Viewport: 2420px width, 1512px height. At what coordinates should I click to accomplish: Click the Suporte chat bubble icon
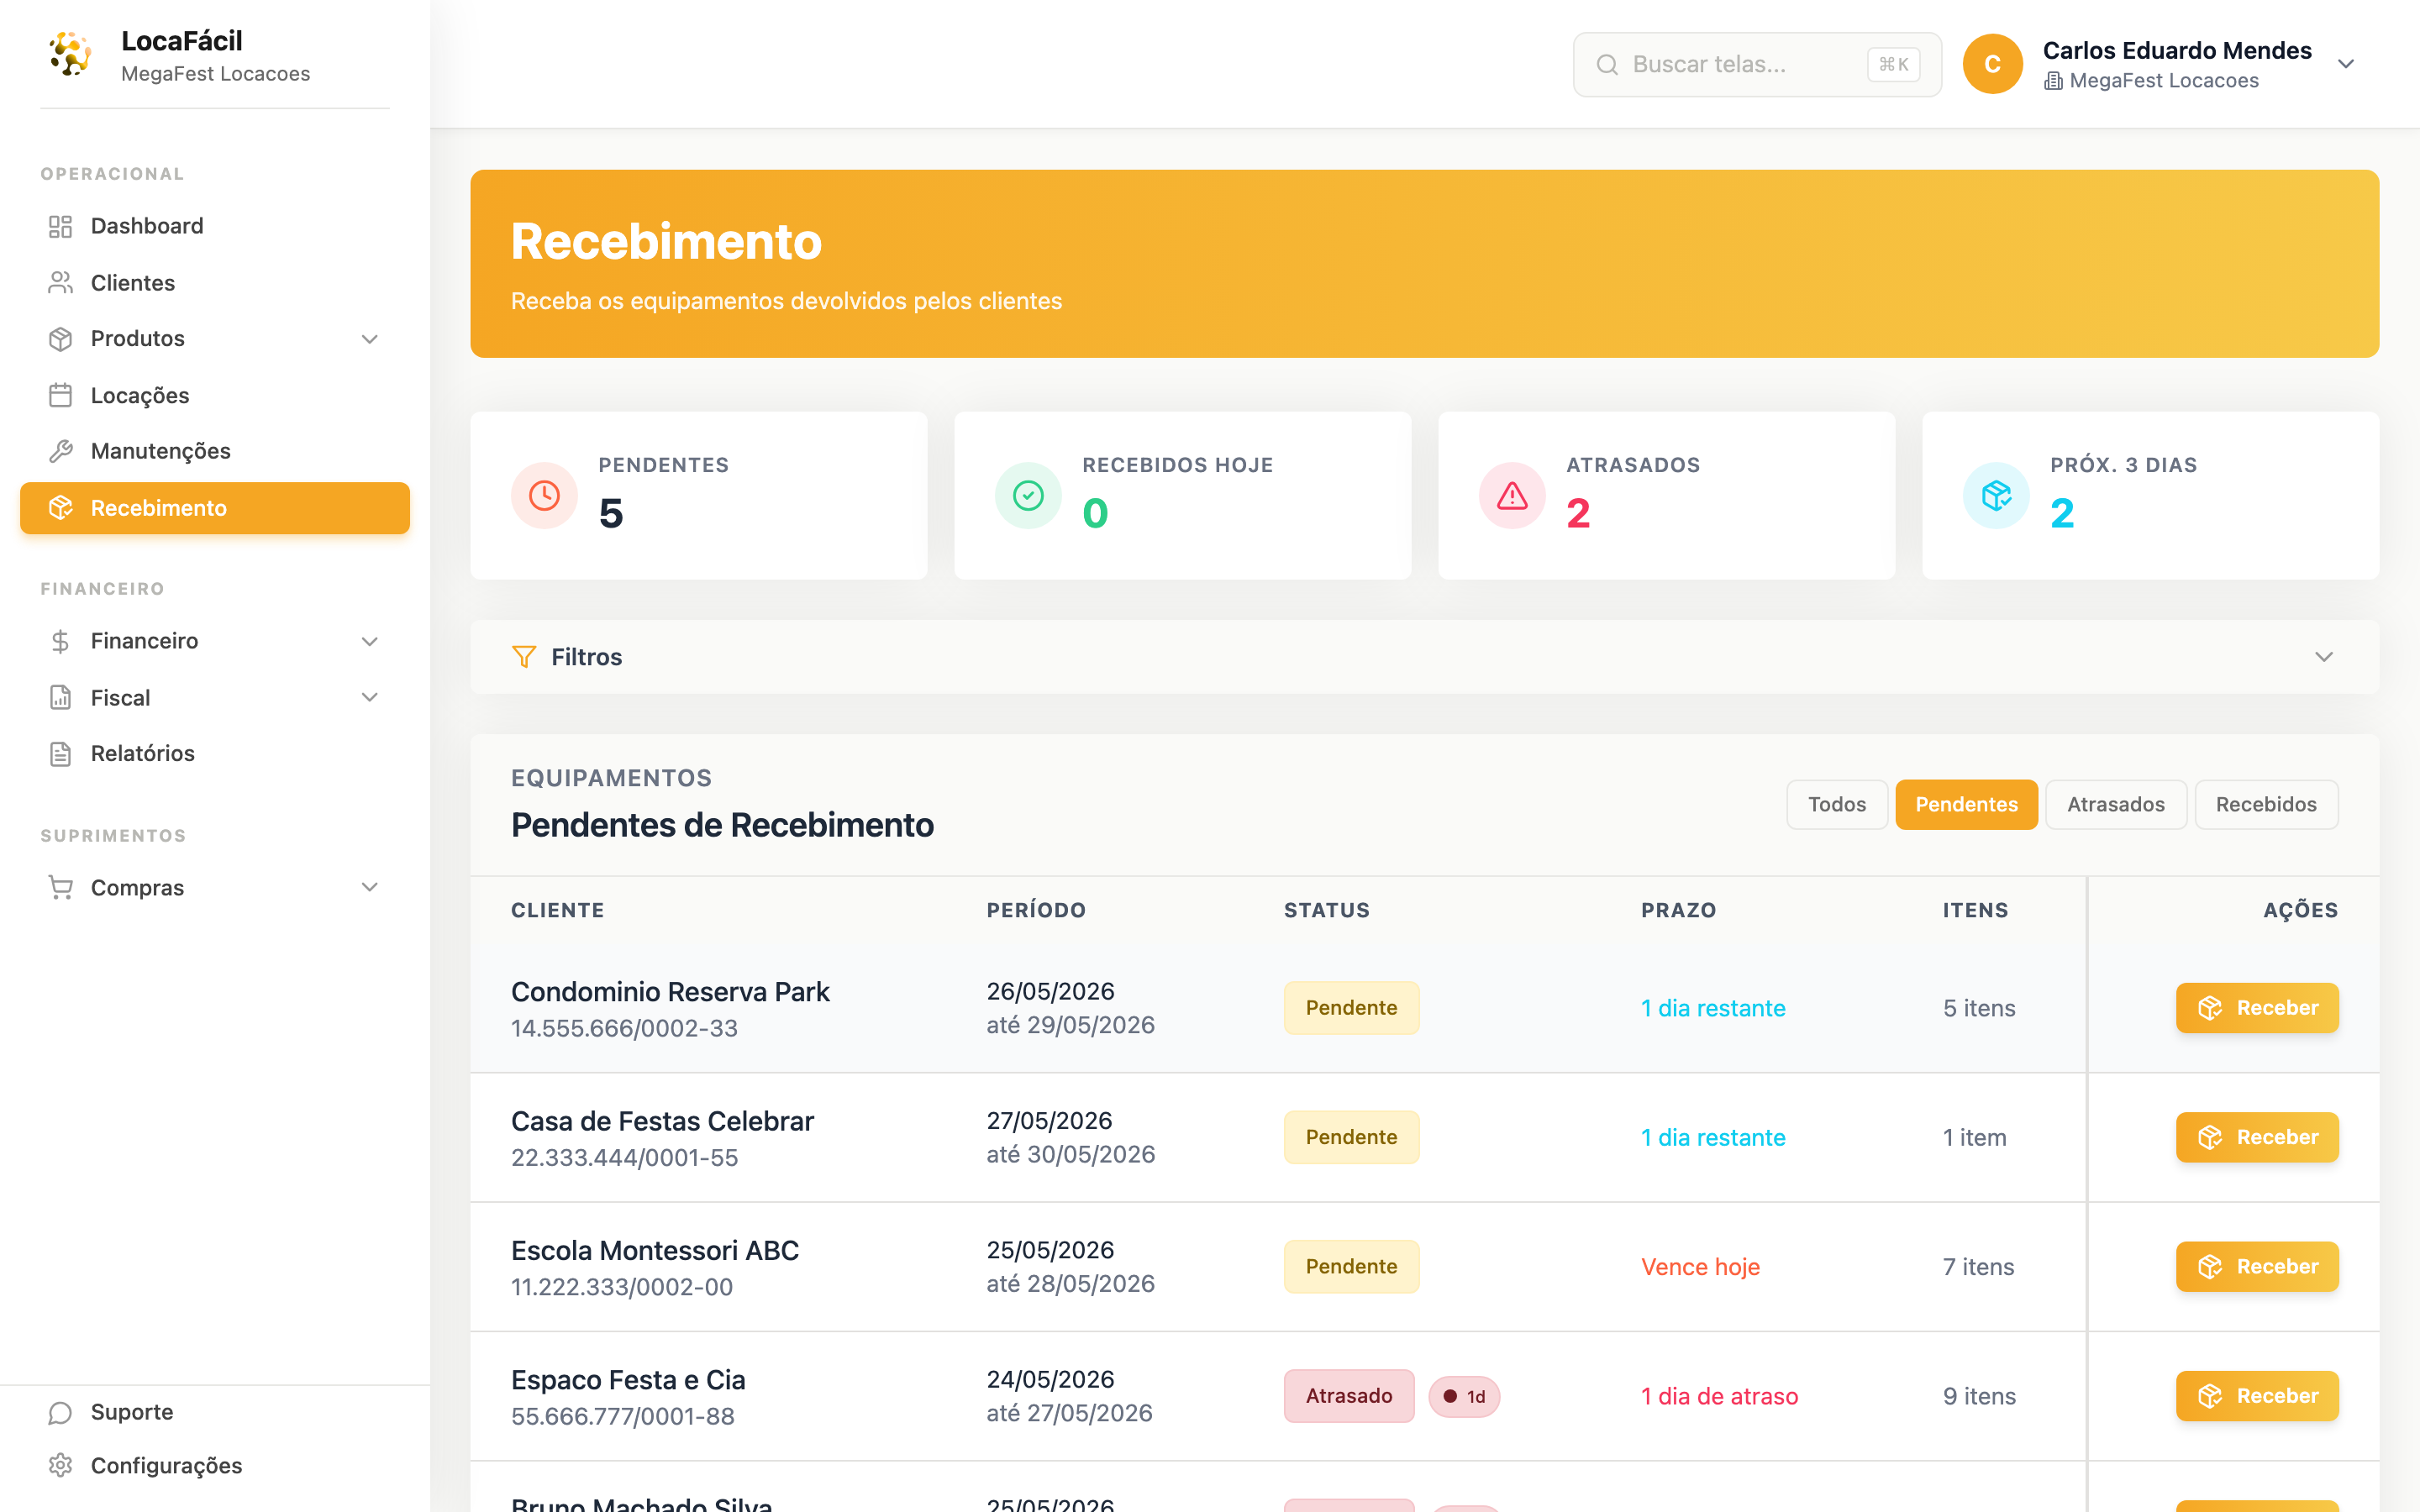pyautogui.click(x=60, y=1412)
